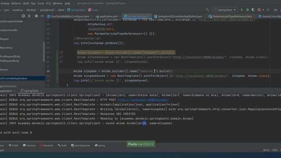Select the ExceptionHandler item in project tree
Screen dimensions: 281x158
coord(9,30)
